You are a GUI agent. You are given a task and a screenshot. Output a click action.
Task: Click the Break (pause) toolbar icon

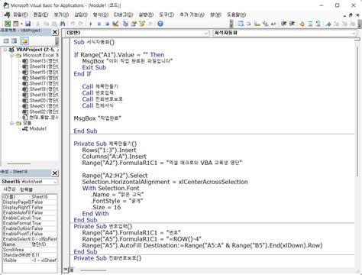click(x=99, y=24)
